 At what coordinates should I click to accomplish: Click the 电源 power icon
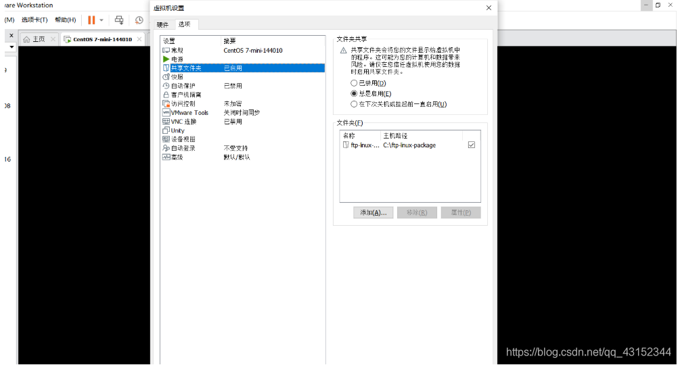coord(166,59)
